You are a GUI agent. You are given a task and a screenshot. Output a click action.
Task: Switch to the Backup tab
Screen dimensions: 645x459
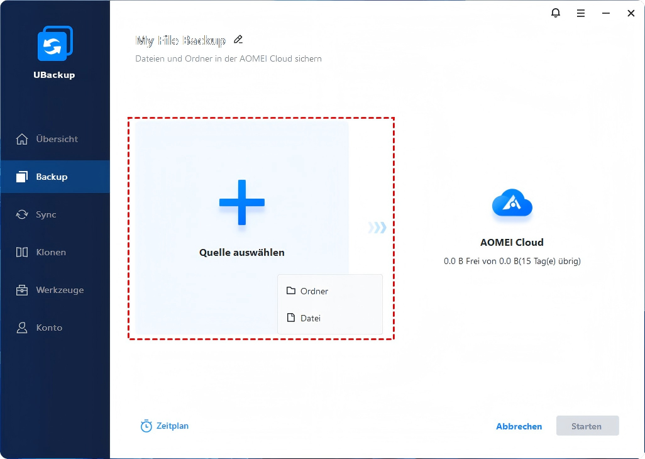coord(52,177)
